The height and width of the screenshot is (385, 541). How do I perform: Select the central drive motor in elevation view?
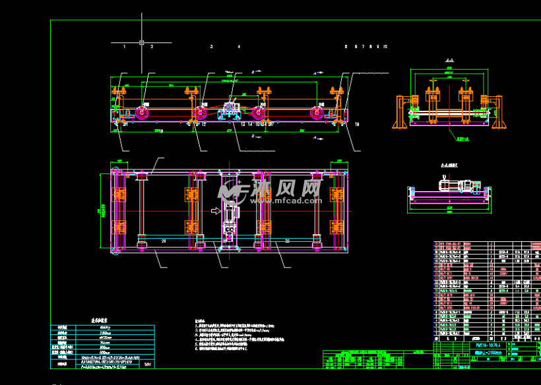coord(231,109)
